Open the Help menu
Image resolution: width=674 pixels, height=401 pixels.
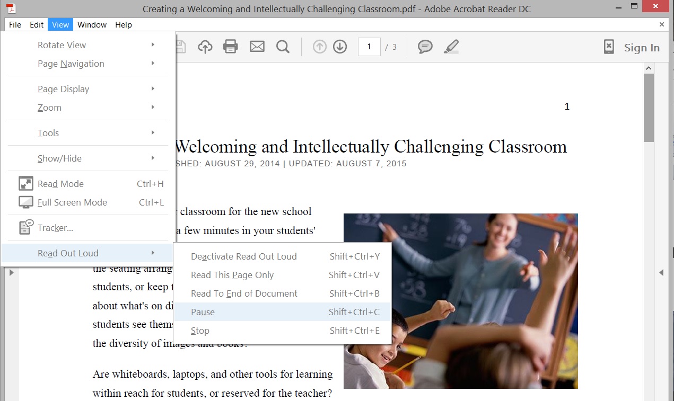(x=124, y=24)
